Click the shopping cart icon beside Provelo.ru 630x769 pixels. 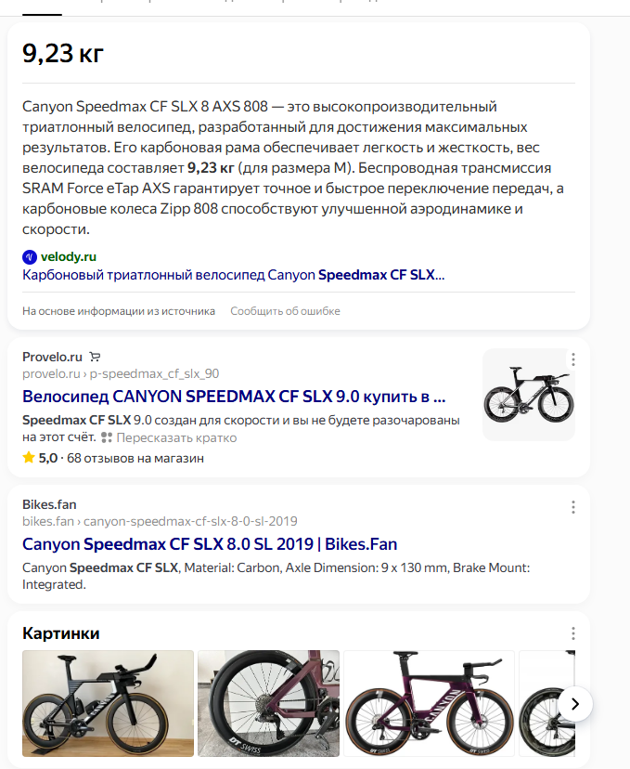tap(95, 357)
